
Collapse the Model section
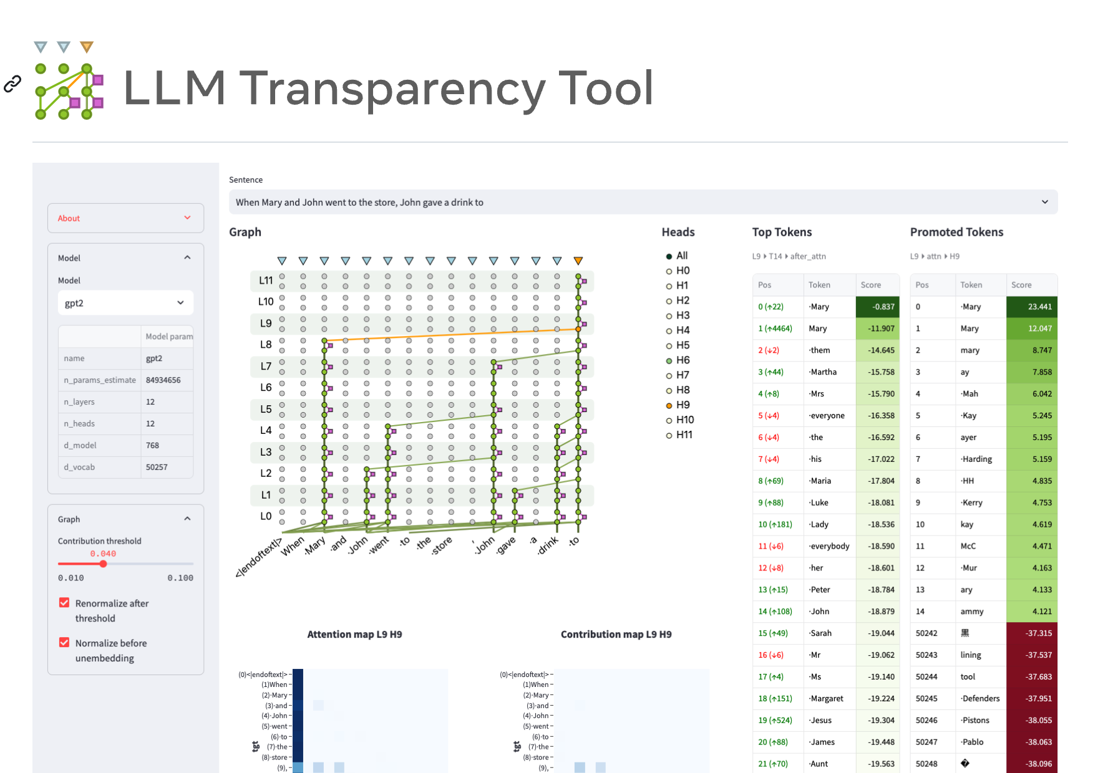coord(125,258)
